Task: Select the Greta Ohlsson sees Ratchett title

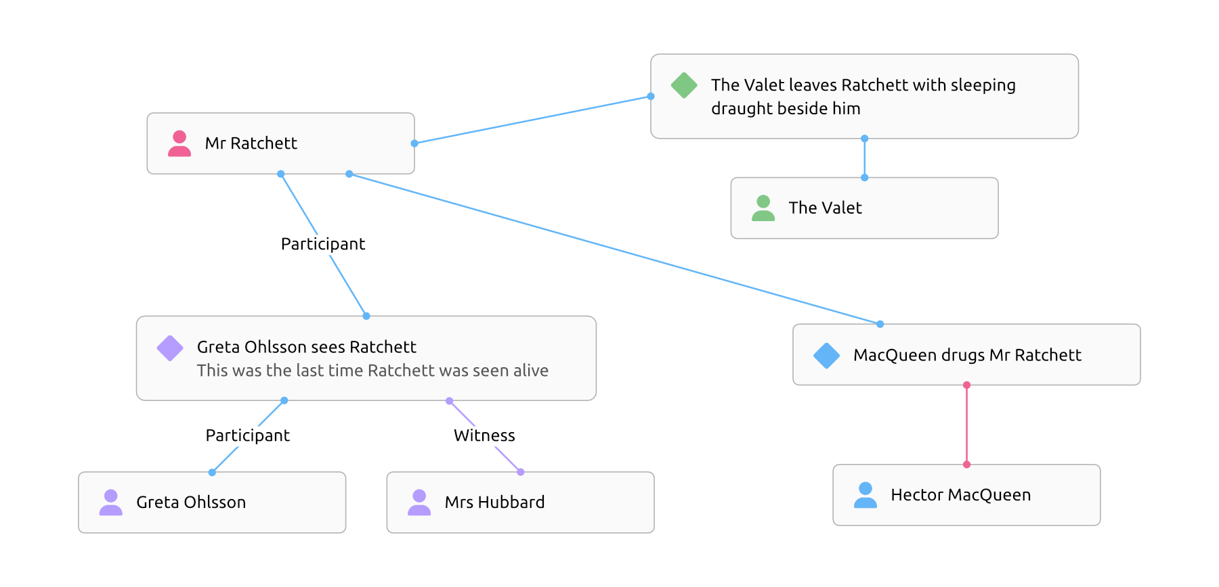Action: tap(306, 347)
